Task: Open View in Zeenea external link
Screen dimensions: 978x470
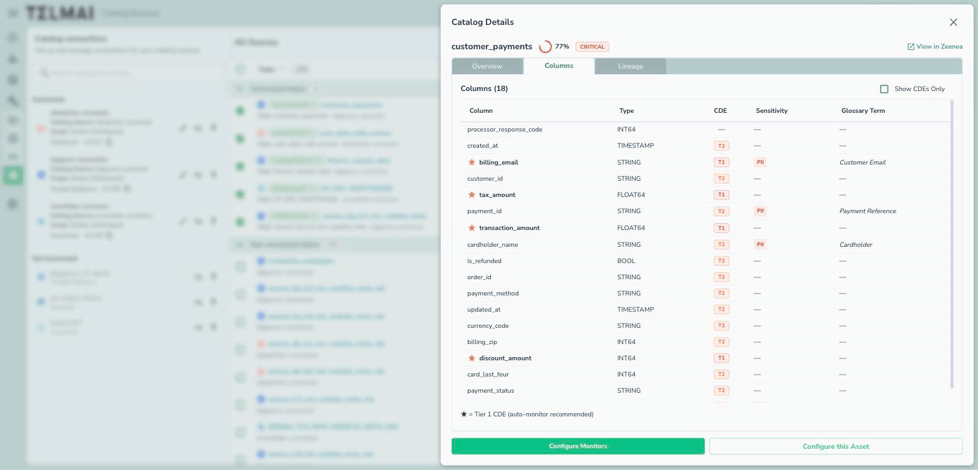Action: point(935,47)
